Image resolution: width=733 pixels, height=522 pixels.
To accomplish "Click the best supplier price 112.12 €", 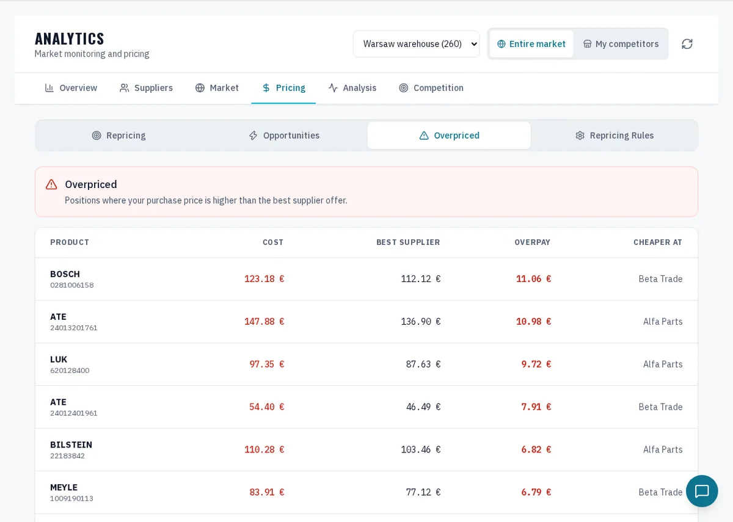I will [x=421, y=279].
